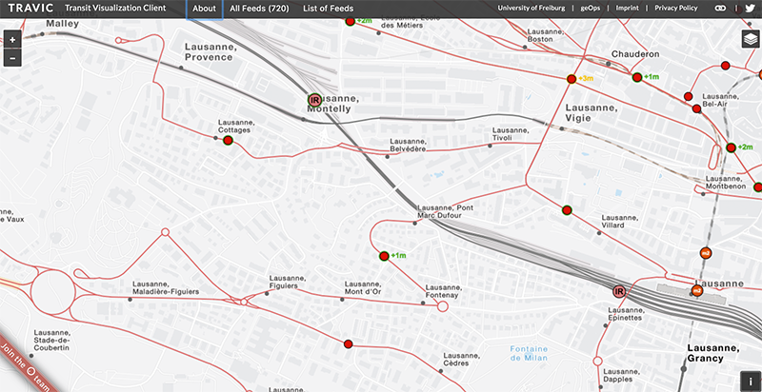The image size is (762, 392).
Task: Open the About menu tab
Action: coord(204,9)
